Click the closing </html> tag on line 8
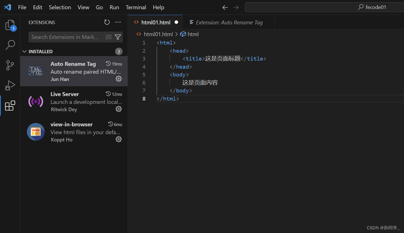The image size is (404, 233). [168, 99]
